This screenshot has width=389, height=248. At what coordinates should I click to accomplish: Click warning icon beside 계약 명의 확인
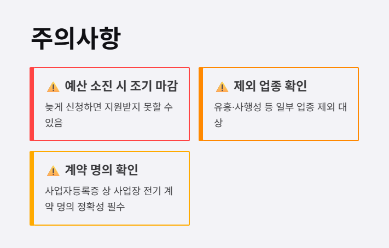pyautogui.click(x=53, y=171)
